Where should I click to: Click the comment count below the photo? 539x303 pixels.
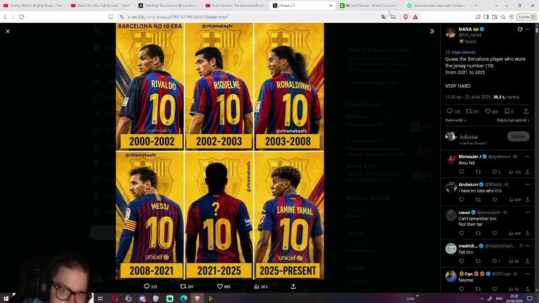coord(150,287)
